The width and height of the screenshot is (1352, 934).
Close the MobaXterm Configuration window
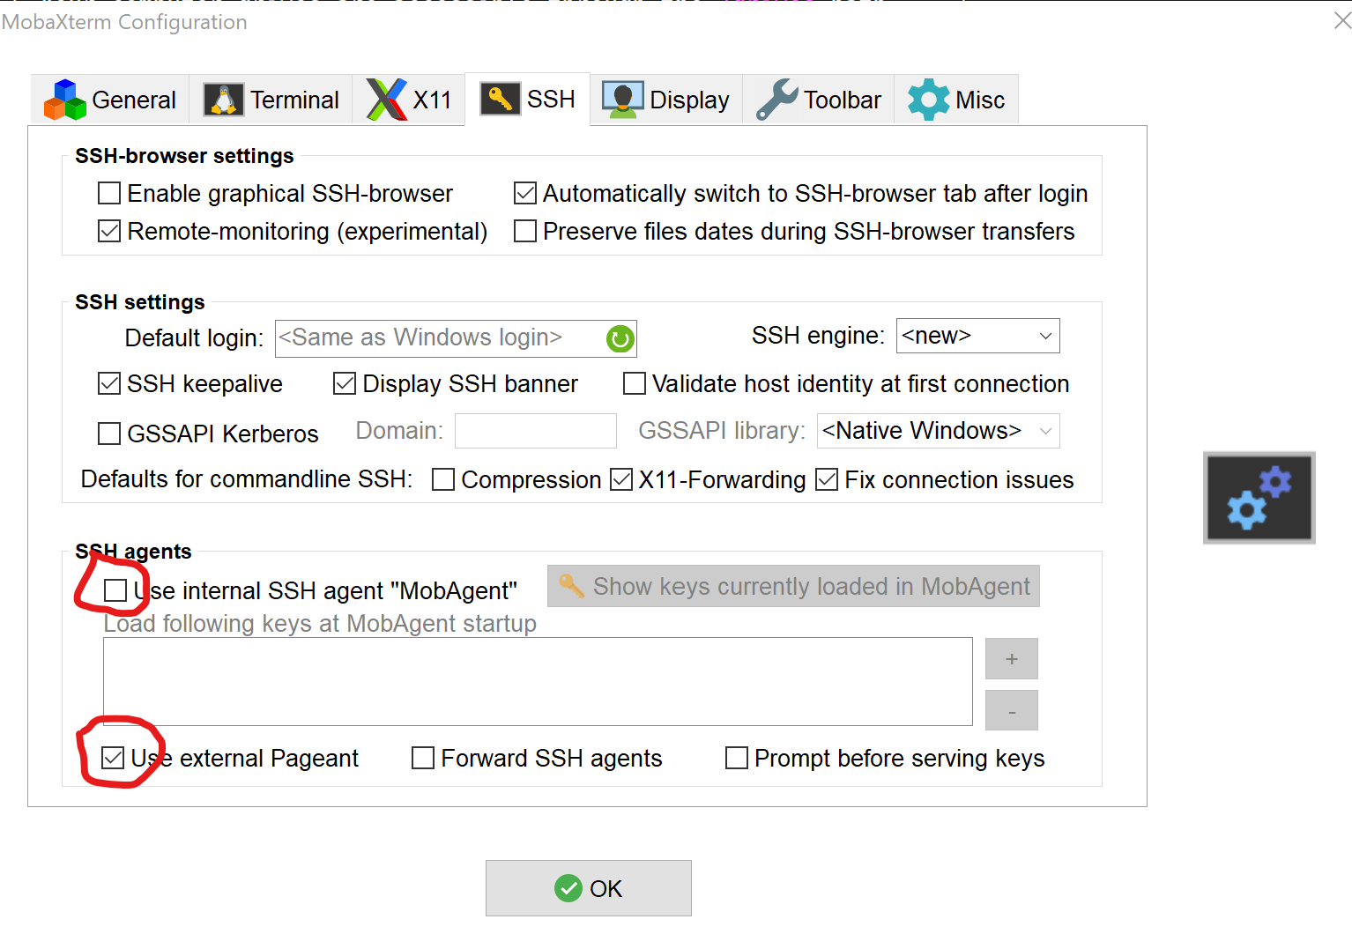[x=1342, y=20]
